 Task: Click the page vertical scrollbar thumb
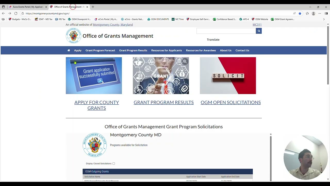[x=328, y=55]
